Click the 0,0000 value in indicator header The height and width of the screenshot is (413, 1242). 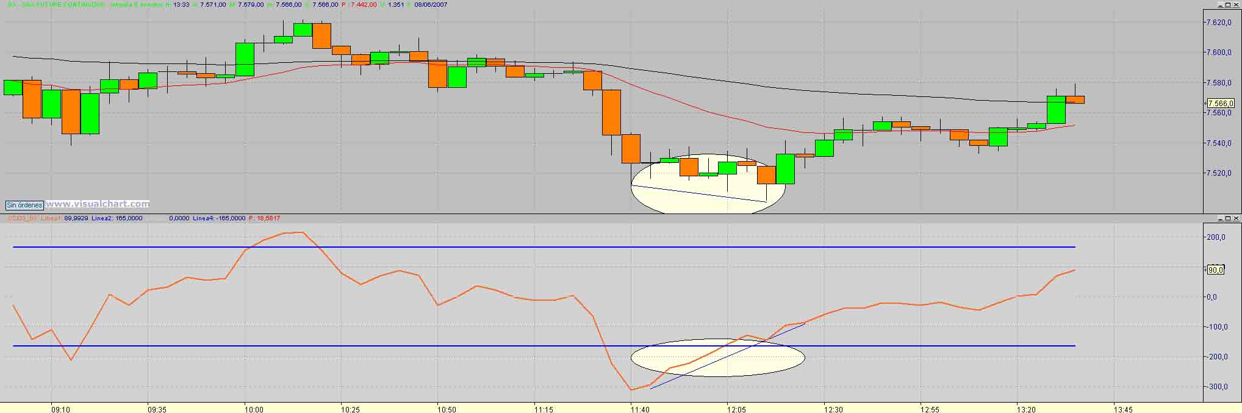click(x=179, y=218)
